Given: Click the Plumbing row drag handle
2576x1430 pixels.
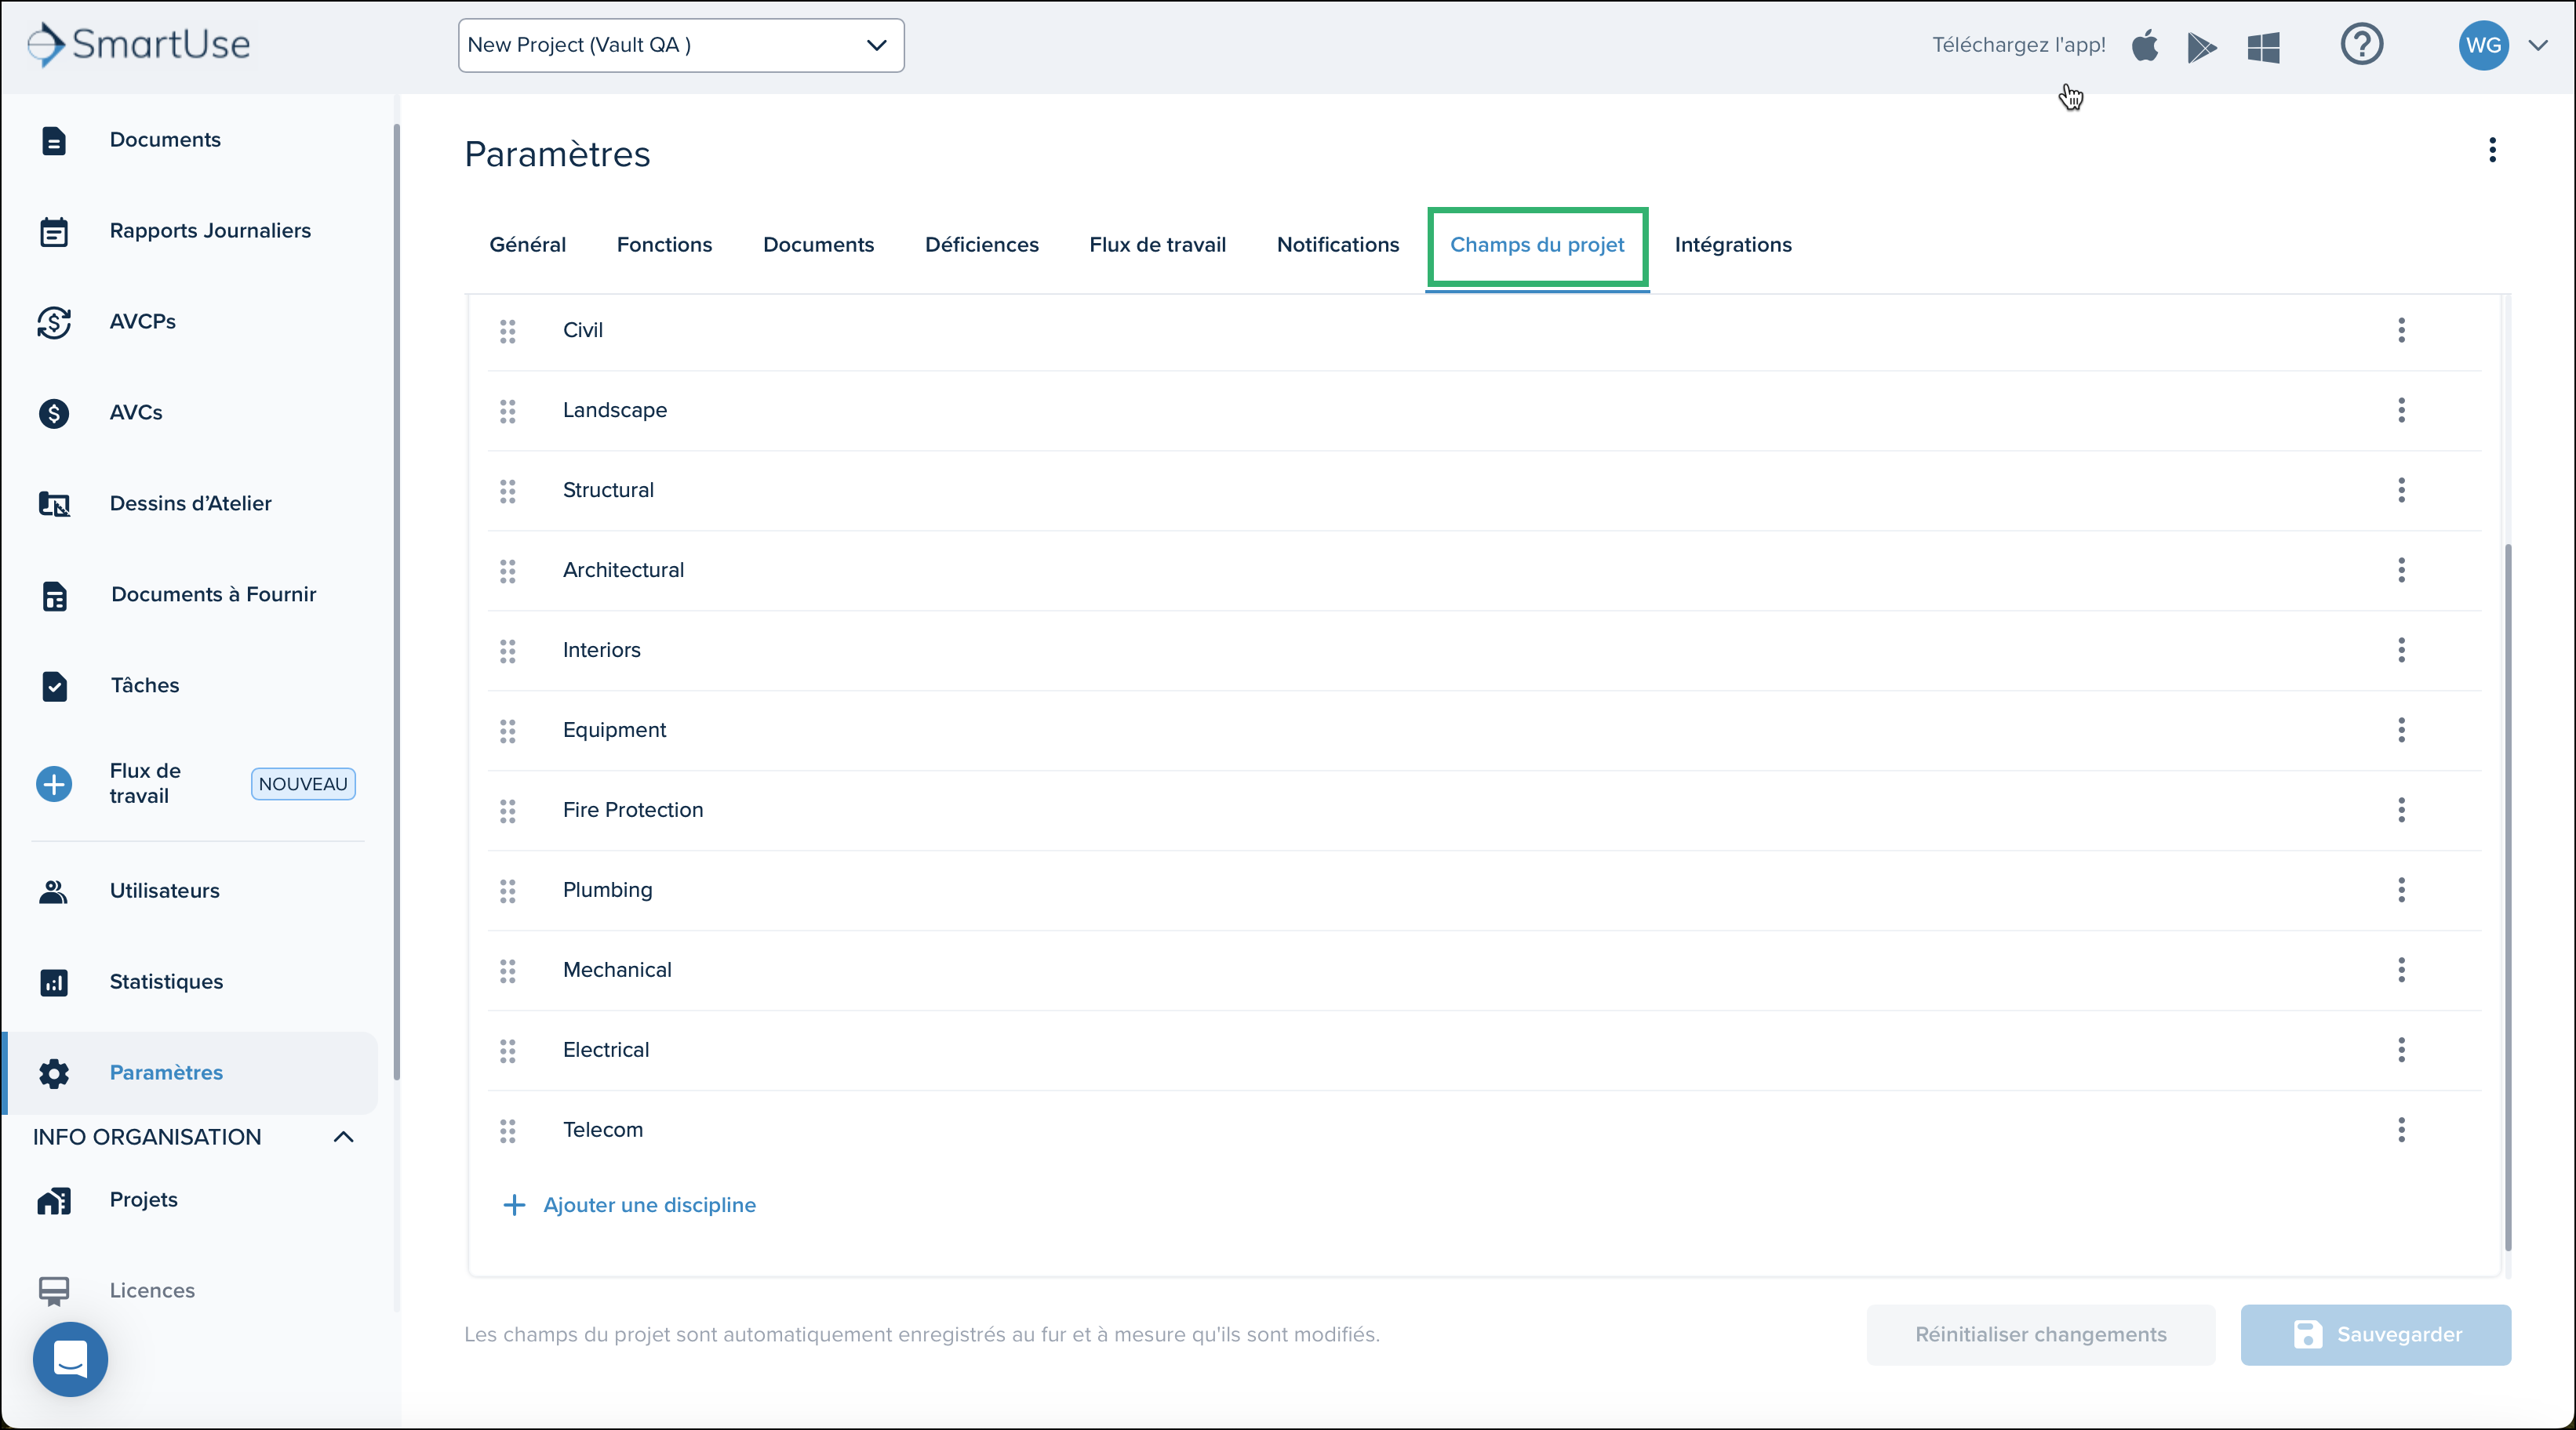Looking at the screenshot, I should coord(508,891).
